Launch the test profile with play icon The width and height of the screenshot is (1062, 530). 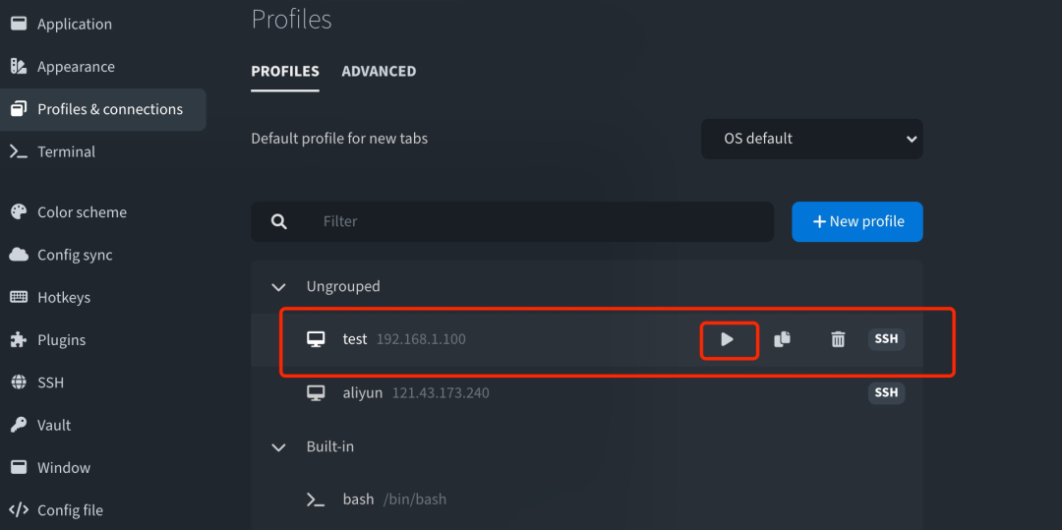click(x=728, y=339)
